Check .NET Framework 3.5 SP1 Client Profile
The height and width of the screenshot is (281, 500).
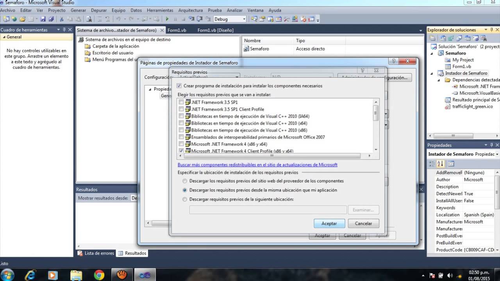181,109
